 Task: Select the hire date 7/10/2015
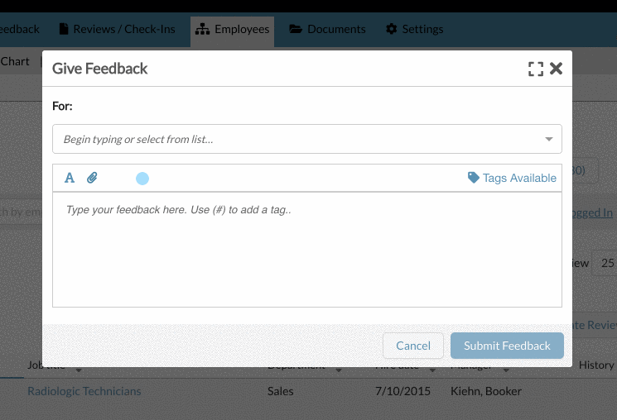(x=402, y=391)
